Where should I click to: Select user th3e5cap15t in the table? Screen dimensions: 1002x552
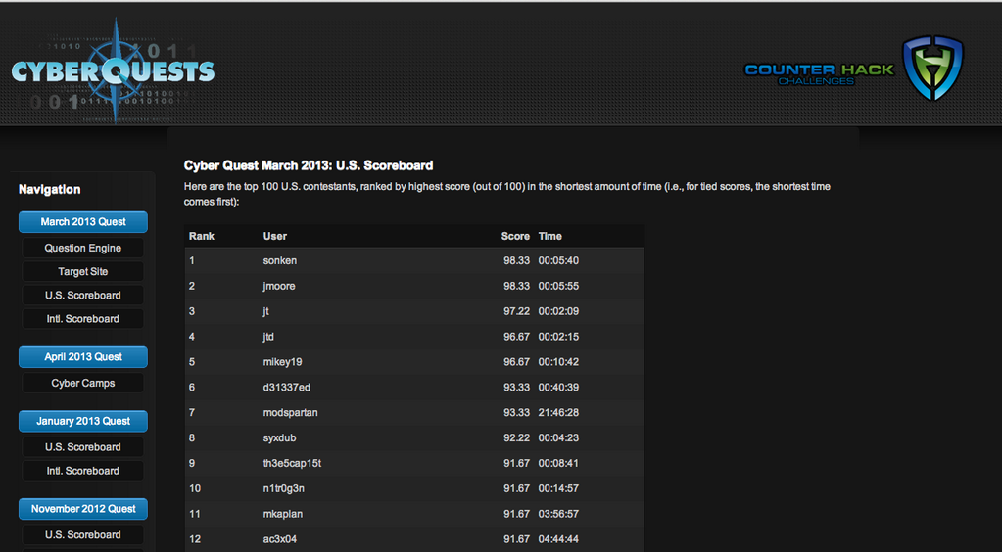pyautogui.click(x=292, y=463)
